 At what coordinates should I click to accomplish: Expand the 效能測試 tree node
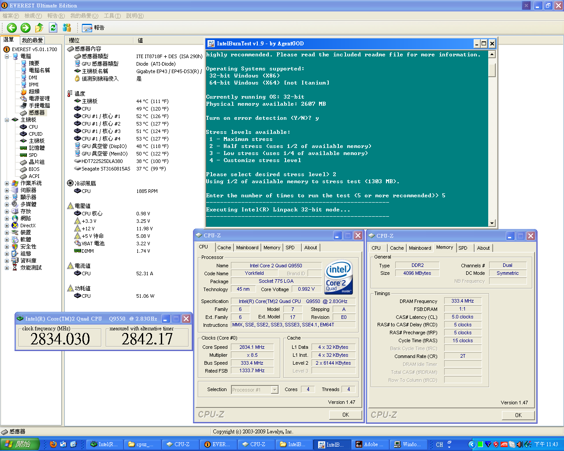[7, 268]
